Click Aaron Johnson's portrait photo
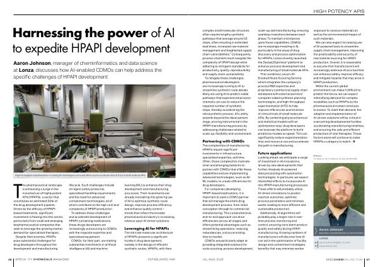This screenshot has width=378, height=267. pos(339,195)
